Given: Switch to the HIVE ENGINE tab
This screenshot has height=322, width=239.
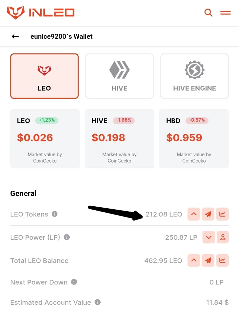Looking at the screenshot, I should click(195, 76).
